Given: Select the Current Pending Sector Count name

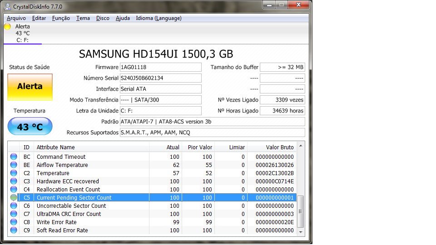Looking at the screenshot, I should click(x=74, y=198).
